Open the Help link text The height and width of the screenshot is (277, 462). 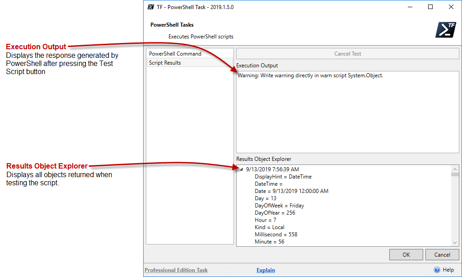click(x=448, y=270)
